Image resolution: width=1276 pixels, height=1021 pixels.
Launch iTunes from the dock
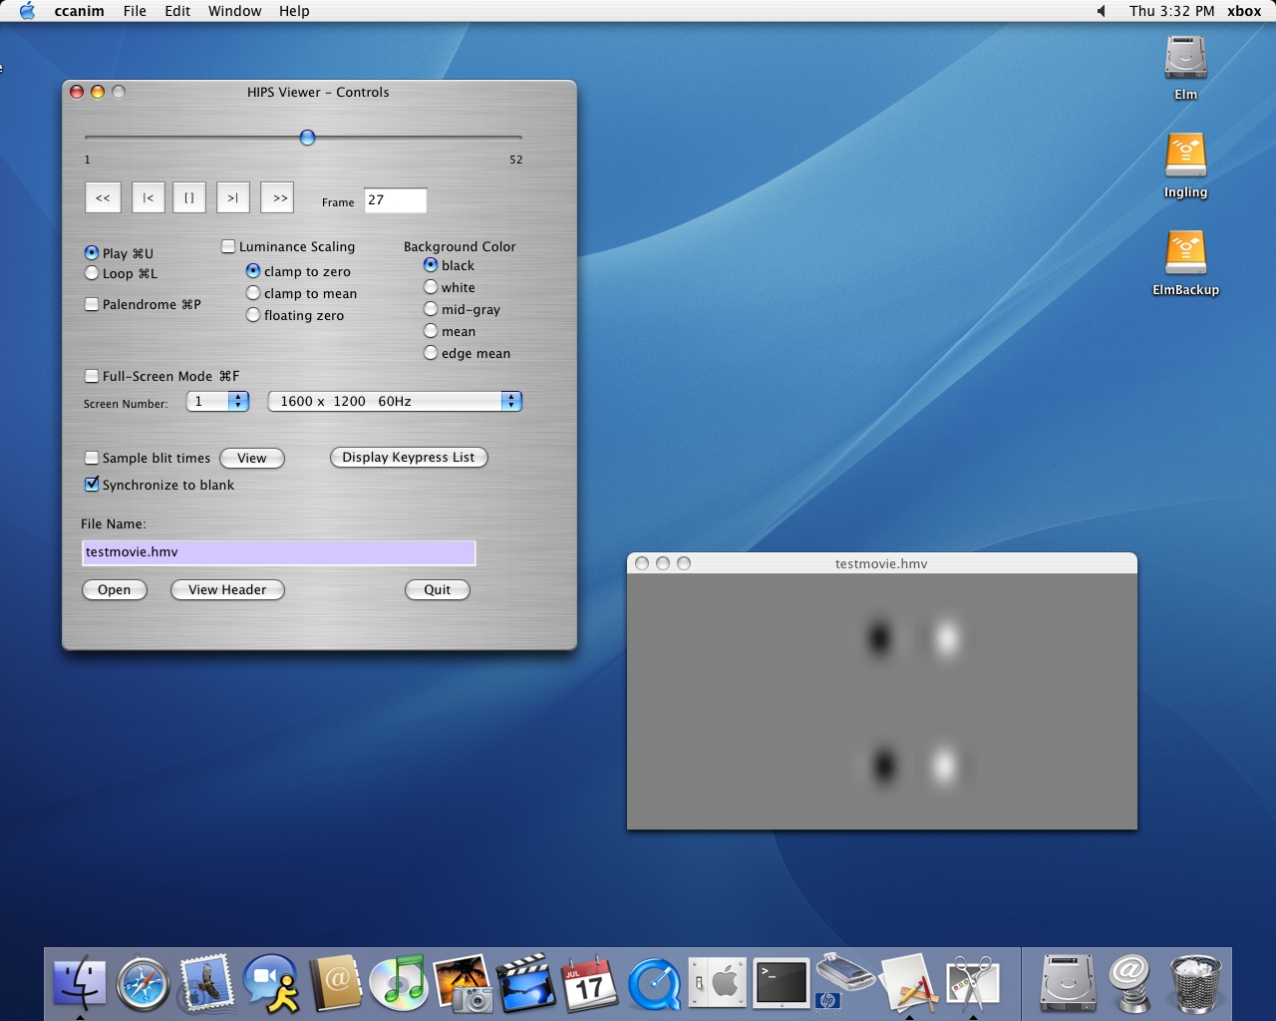coord(398,982)
